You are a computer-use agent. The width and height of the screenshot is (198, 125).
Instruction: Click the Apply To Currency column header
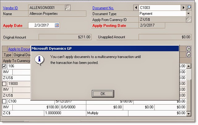click(x=16, y=61)
